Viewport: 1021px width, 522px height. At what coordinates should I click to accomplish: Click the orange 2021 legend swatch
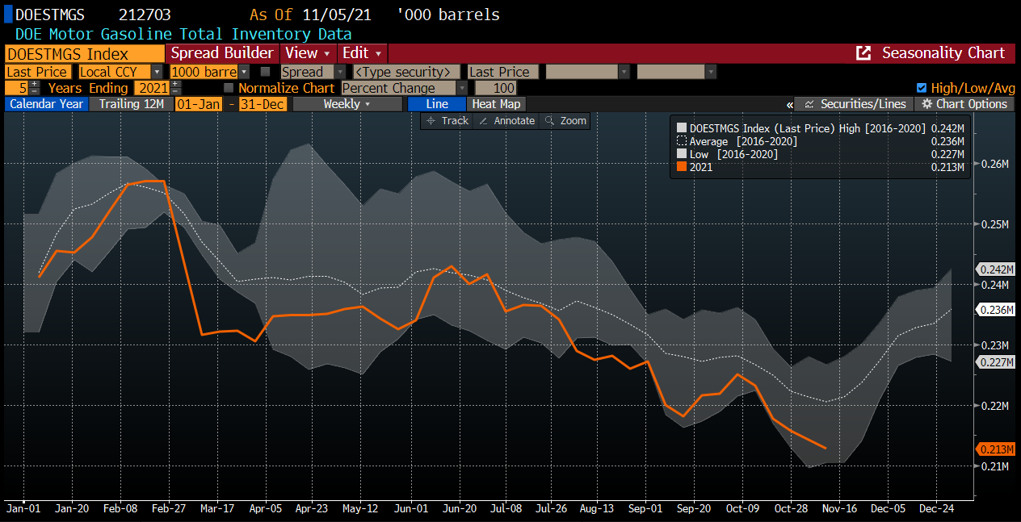682,167
